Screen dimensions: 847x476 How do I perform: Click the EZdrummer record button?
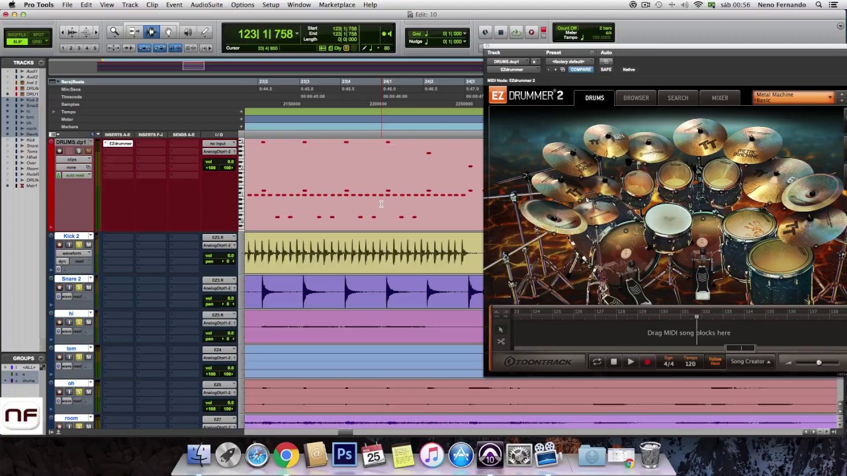coord(647,362)
